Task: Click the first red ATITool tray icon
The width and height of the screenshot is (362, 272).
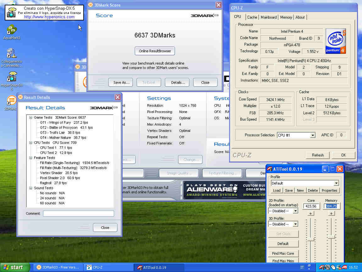Action: pyautogui.click(x=321, y=267)
